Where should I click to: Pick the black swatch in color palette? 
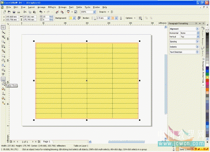pos(207,34)
